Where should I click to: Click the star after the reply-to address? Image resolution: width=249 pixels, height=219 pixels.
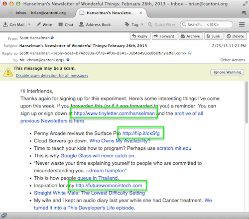190,53
